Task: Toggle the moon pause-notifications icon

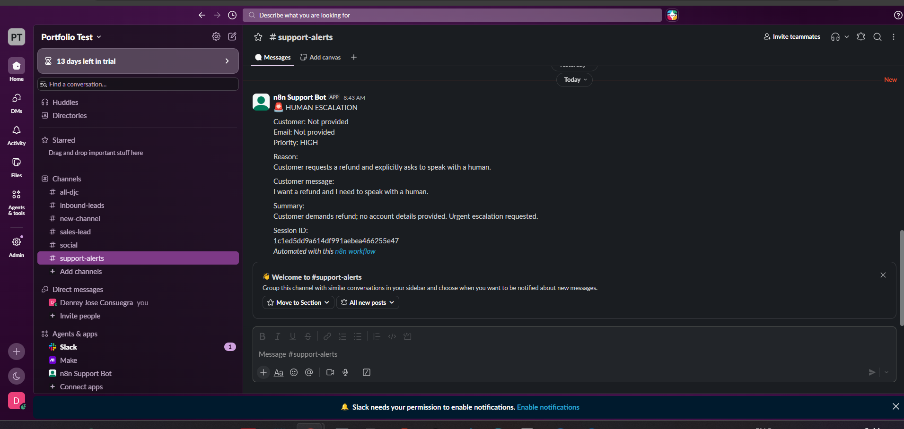Action: pyautogui.click(x=17, y=376)
